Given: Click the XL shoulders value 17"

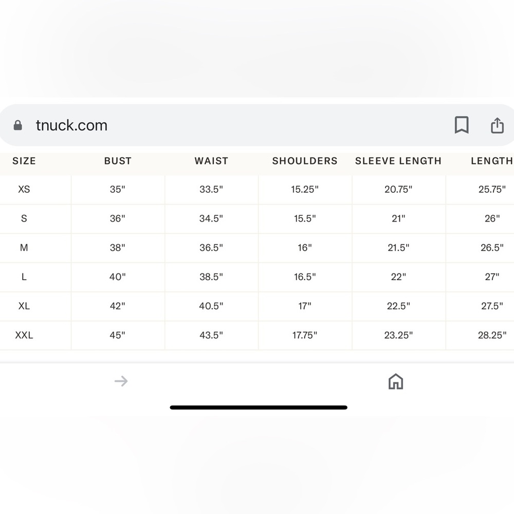Looking at the screenshot, I should [x=305, y=306].
